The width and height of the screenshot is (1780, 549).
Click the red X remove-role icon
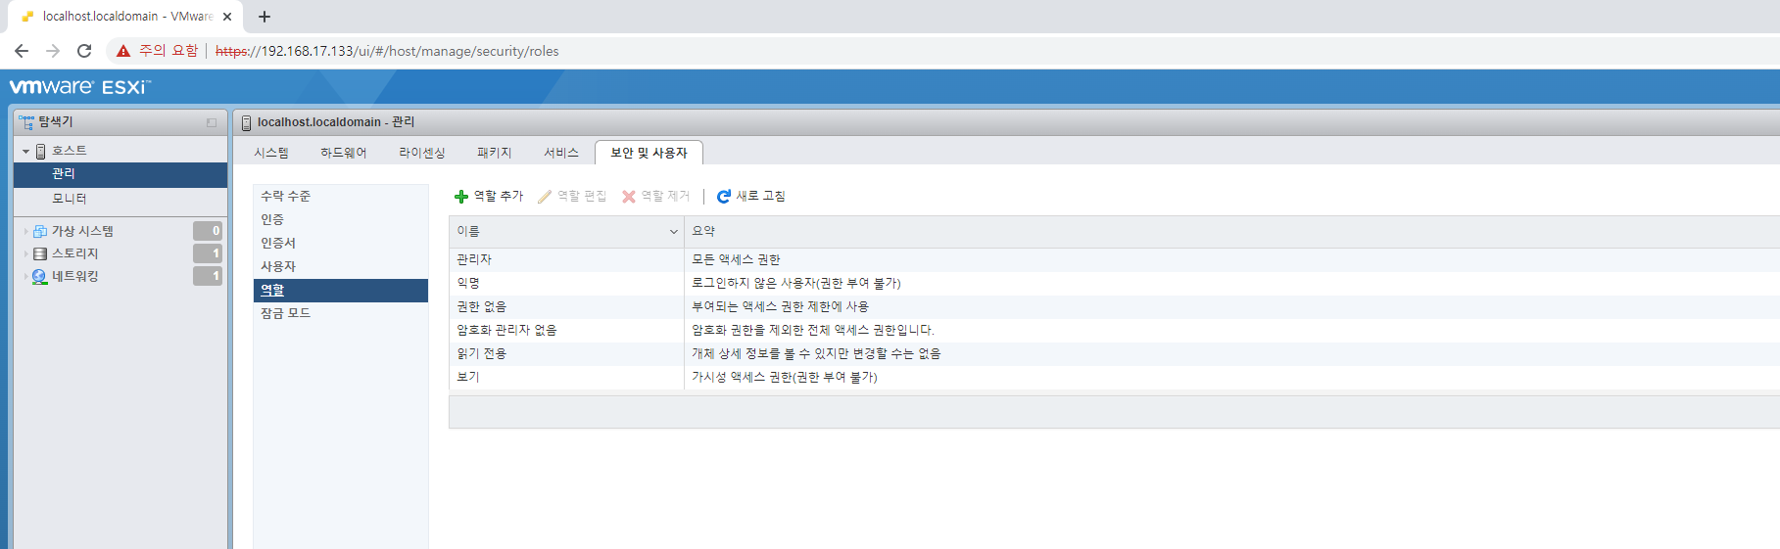629,197
